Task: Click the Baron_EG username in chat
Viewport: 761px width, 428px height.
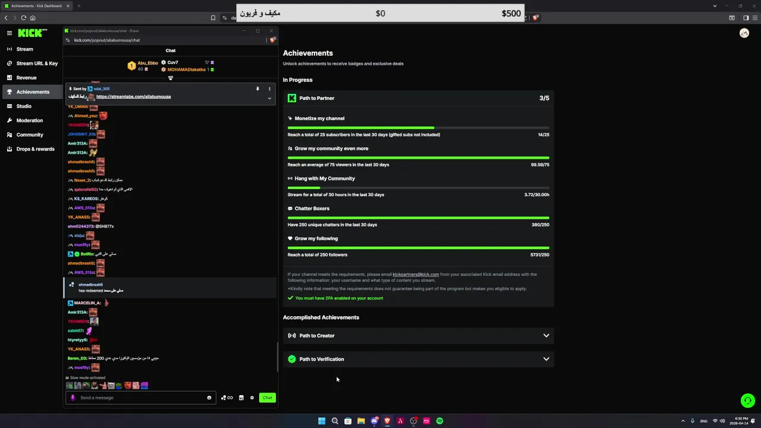Action: (77, 358)
